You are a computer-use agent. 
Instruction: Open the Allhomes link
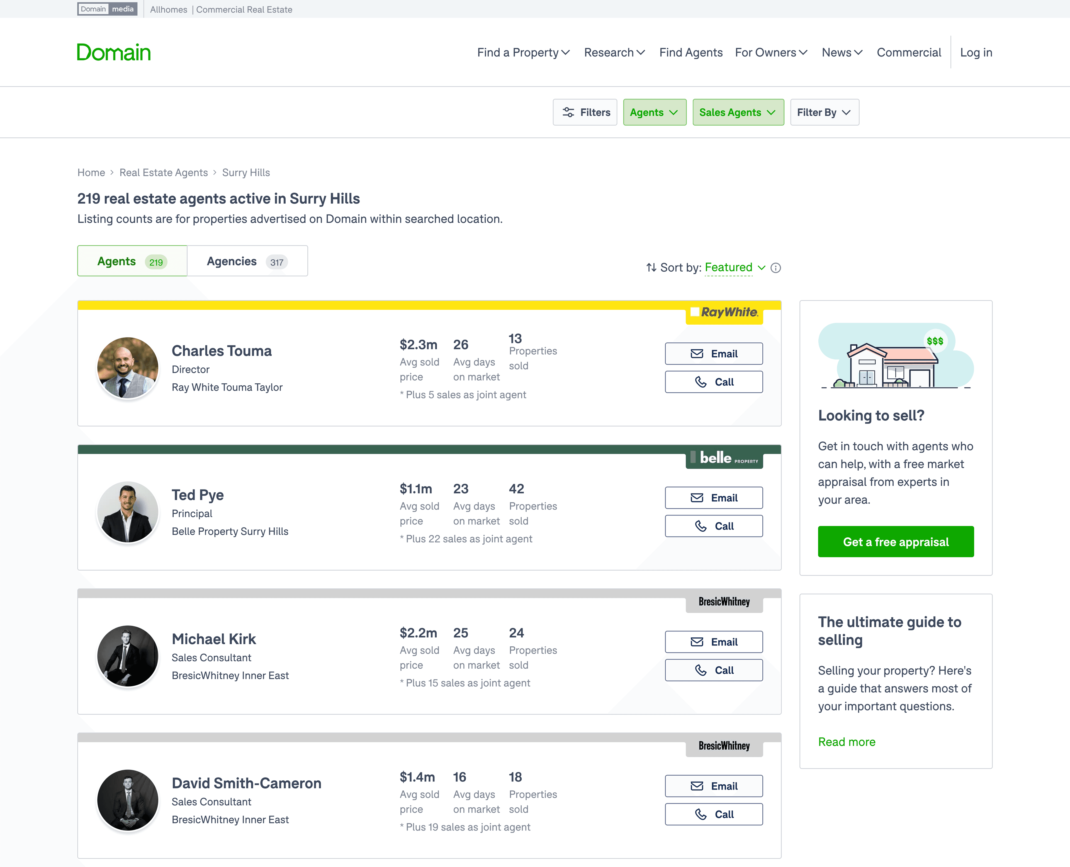(168, 9)
